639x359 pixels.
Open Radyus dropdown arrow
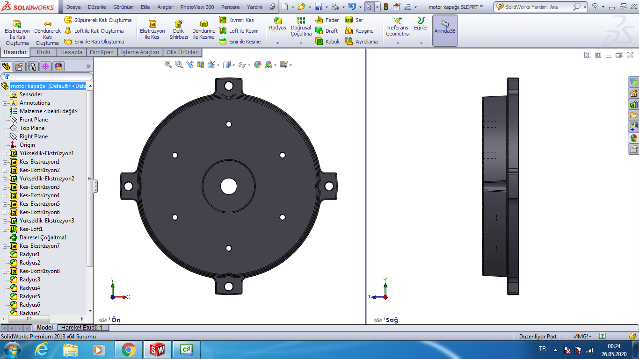[277, 43]
